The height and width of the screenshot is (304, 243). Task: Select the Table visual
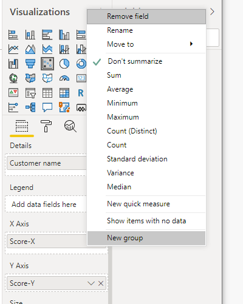point(47,93)
